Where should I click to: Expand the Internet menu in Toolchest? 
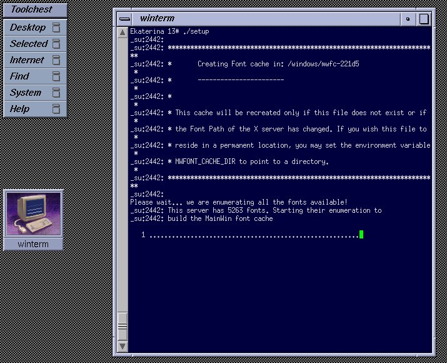coord(27,60)
